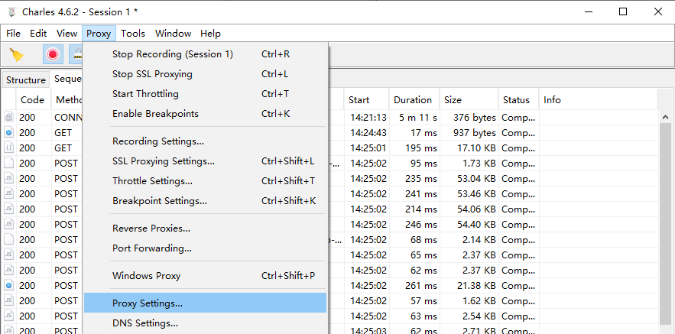
Task: Open the Help menu
Action: [x=210, y=33]
